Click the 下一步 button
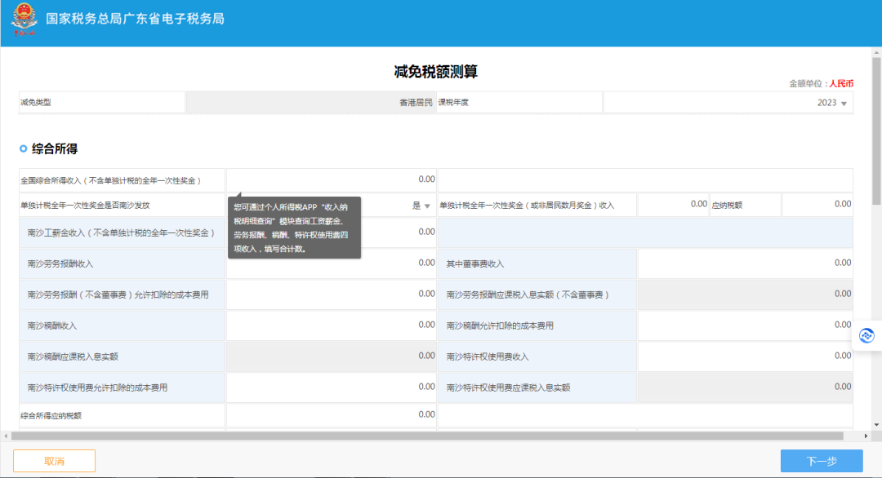Screen dimensions: 882x478 click(x=822, y=461)
